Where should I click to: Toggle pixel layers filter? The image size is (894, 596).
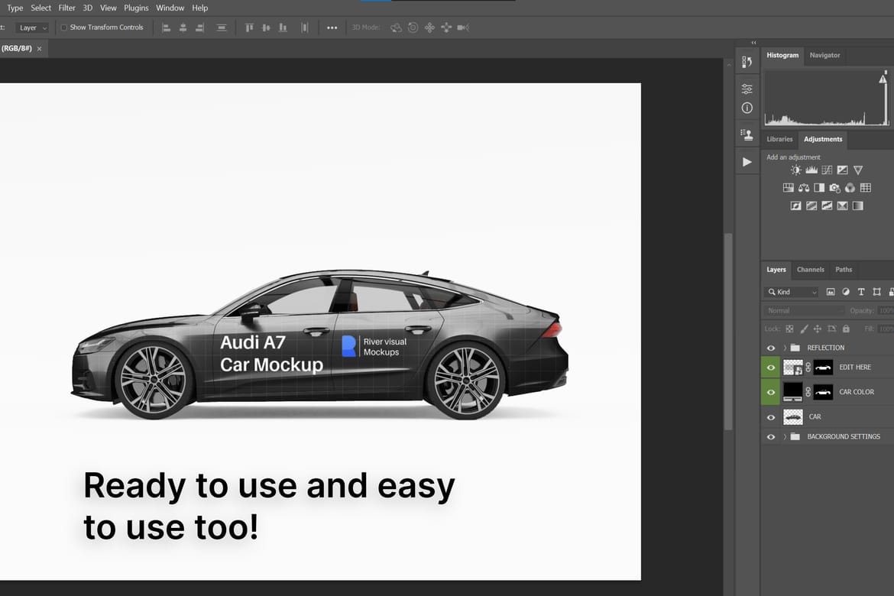tap(831, 292)
